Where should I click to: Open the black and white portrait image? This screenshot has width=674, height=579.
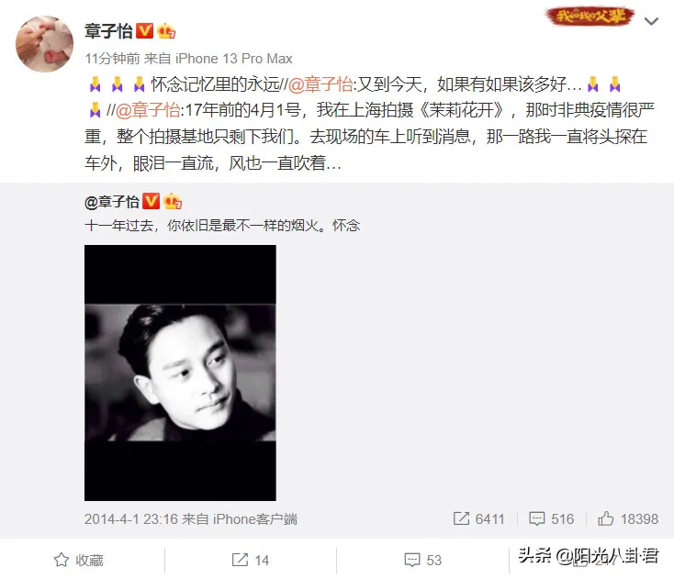click(180, 373)
